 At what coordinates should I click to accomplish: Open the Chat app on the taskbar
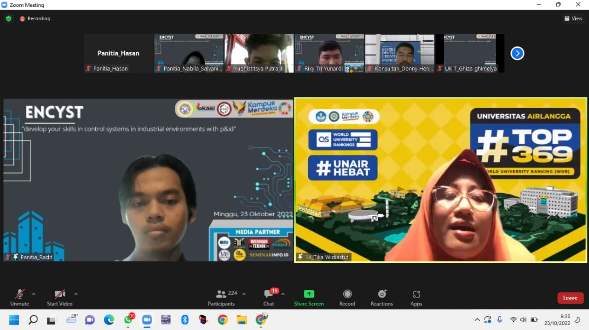coord(90,320)
